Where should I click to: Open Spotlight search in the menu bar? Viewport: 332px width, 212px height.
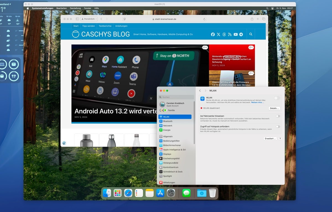[x=267, y=8]
